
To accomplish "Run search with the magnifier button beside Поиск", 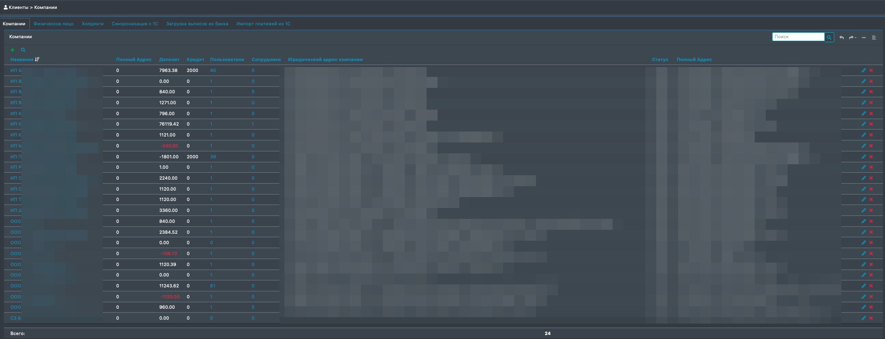I will [x=829, y=37].
